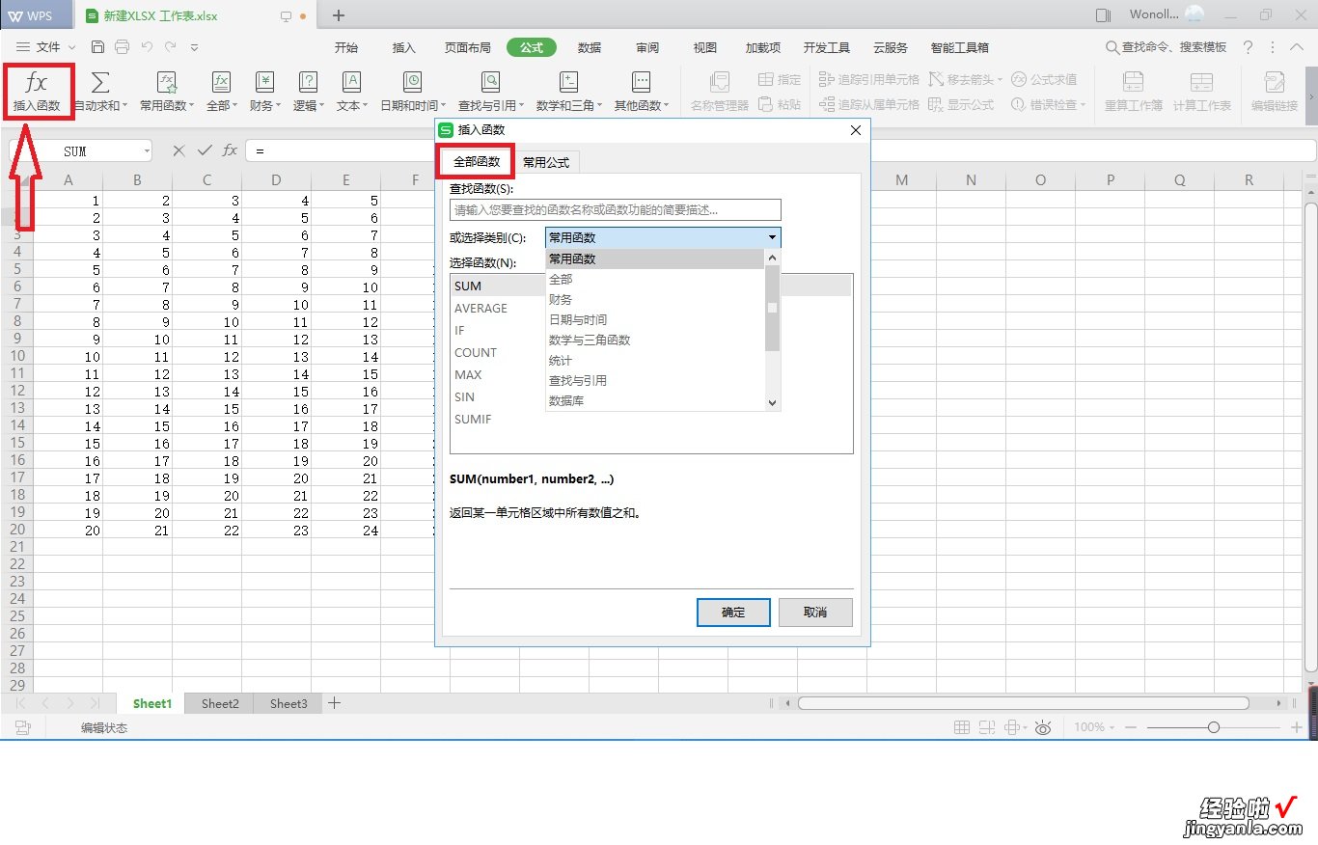The height and width of the screenshot is (845, 1318).
Task: Open the name box dropdown showing SUM
Action: tap(147, 151)
